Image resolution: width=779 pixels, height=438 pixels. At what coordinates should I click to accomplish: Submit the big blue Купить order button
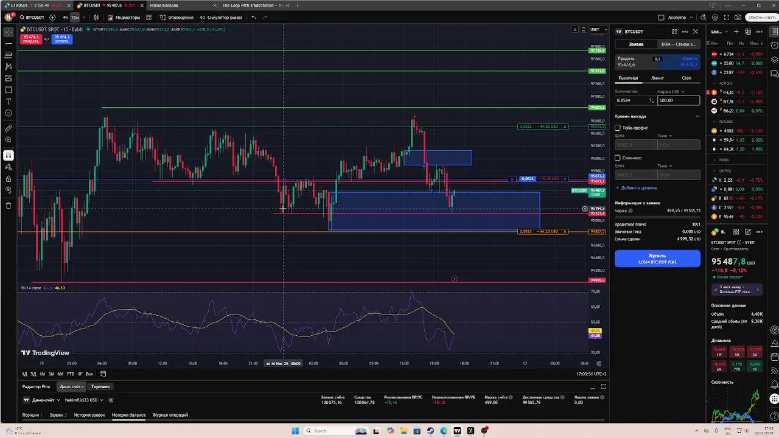pyautogui.click(x=657, y=259)
